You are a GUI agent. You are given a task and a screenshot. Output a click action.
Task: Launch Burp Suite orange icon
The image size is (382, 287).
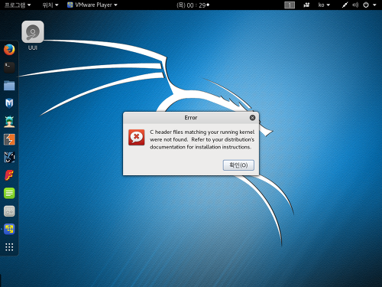click(9, 139)
